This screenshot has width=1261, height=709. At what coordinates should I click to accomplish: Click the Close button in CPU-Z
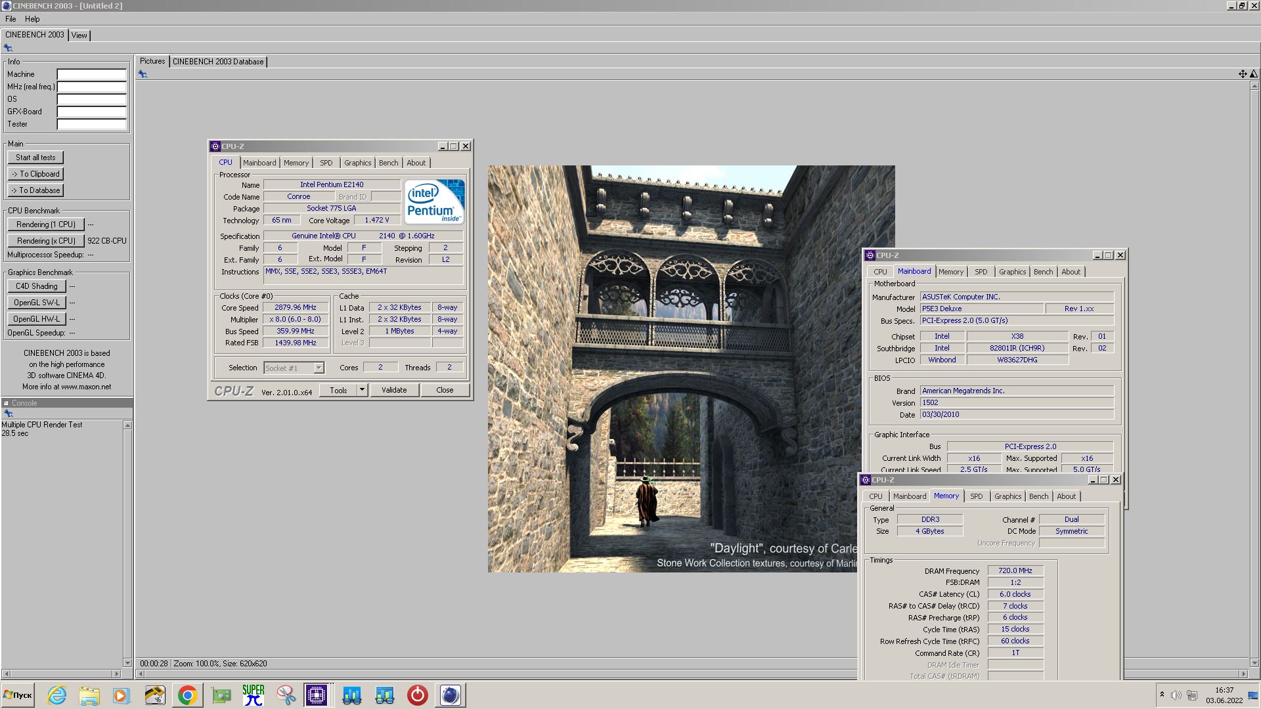[445, 390]
